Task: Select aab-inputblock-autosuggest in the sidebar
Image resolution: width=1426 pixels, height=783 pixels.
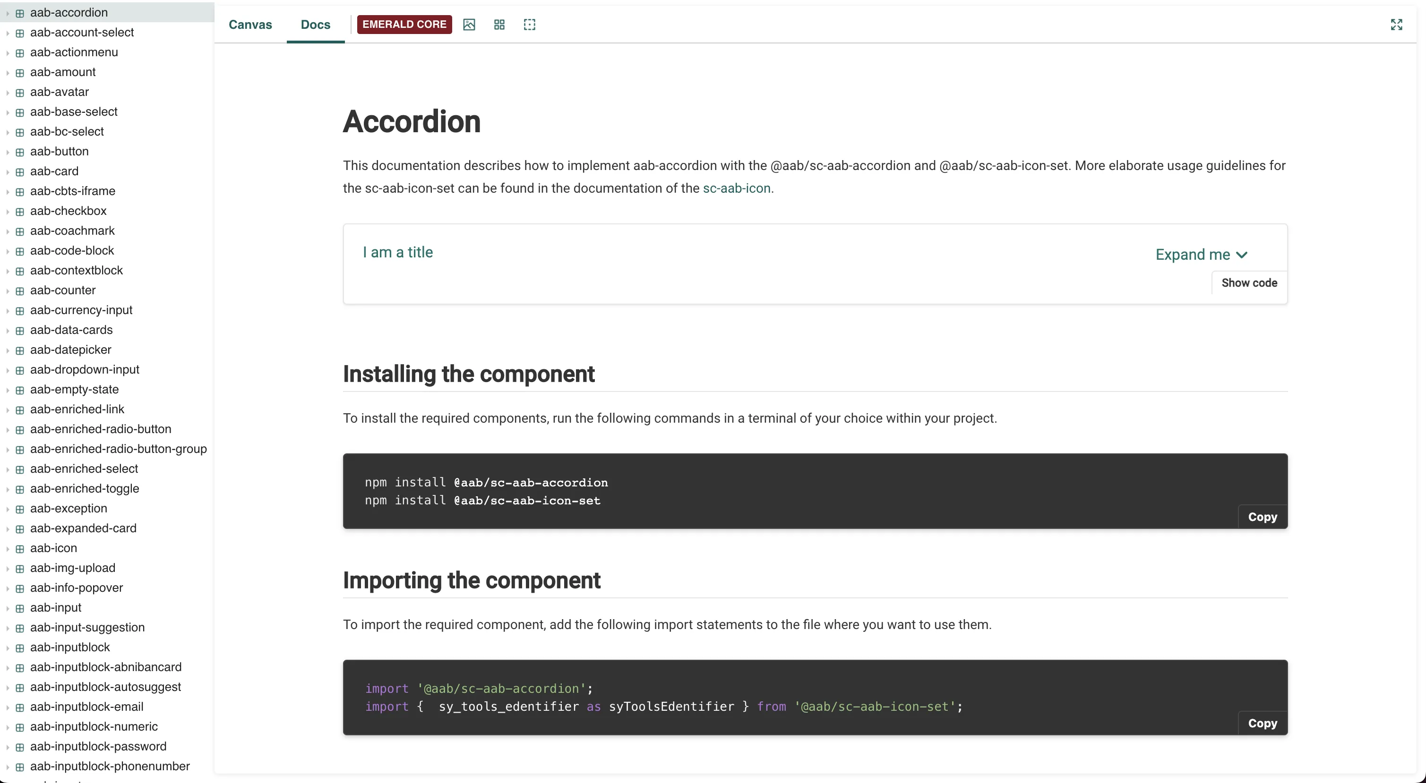Action: pyautogui.click(x=106, y=687)
